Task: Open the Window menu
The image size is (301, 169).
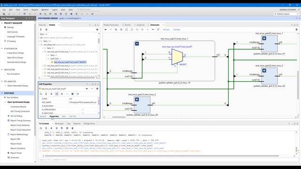Action: 45,9
